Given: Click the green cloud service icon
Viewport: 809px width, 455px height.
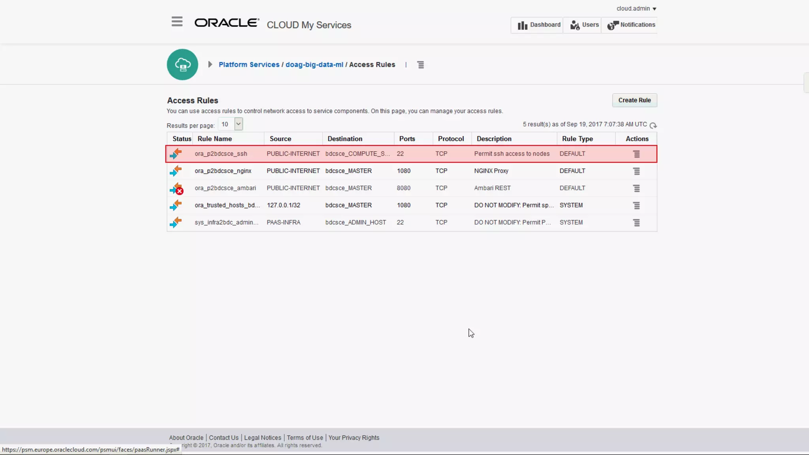Looking at the screenshot, I should (182, 64).
